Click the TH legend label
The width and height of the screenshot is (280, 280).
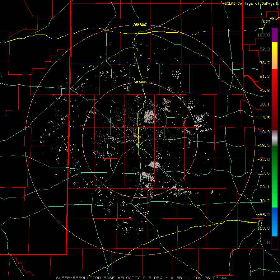point(267,242)
